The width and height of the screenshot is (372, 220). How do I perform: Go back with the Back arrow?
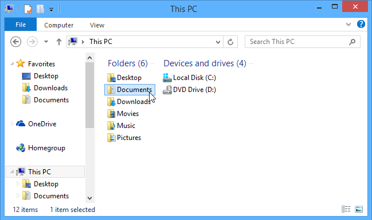[16, 42]
